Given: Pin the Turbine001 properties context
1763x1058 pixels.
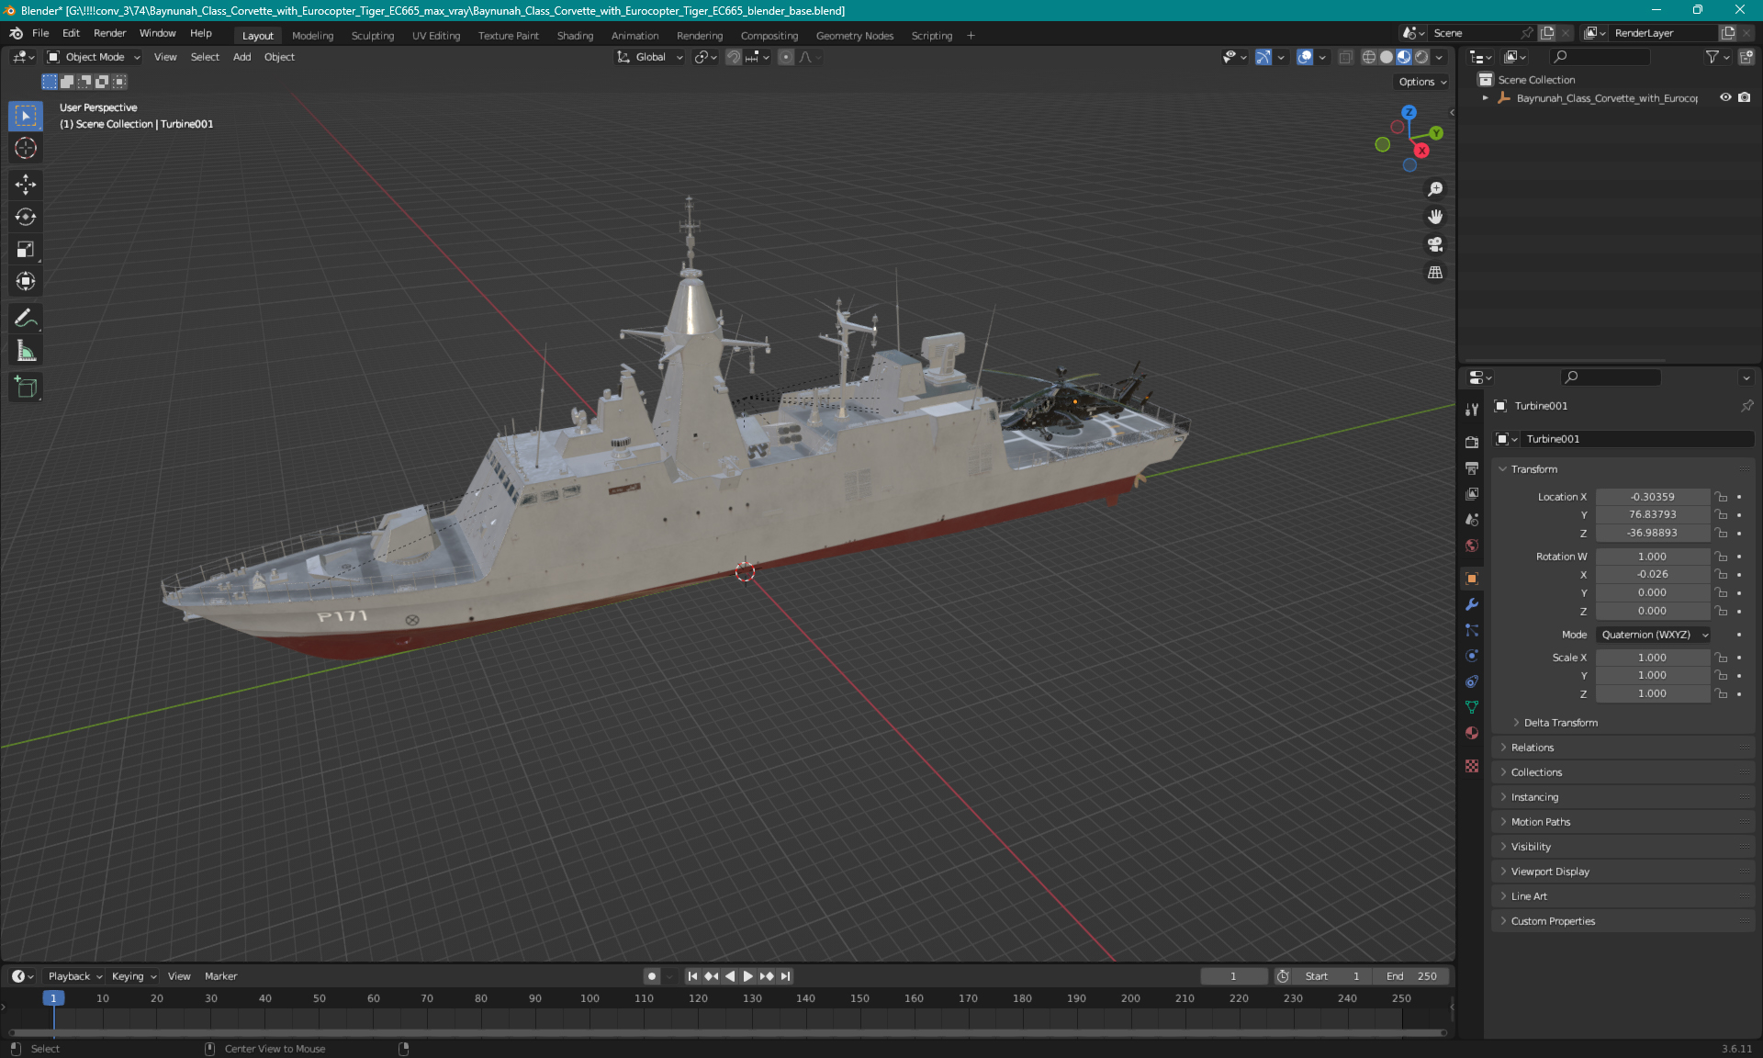Looking at the screenshot, I should pyautogui.click(x=1746, y=405).
